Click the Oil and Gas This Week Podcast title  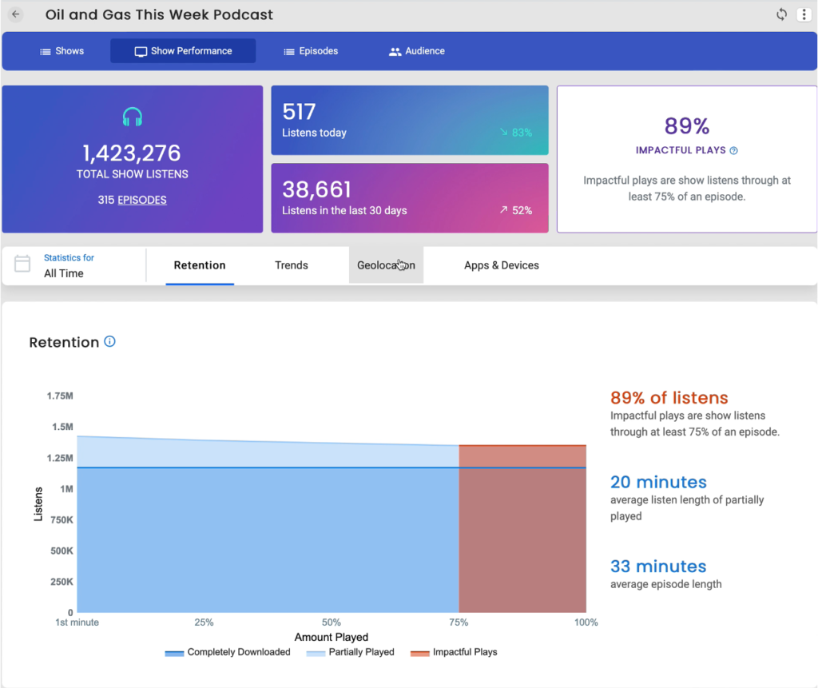click(159, 14)
